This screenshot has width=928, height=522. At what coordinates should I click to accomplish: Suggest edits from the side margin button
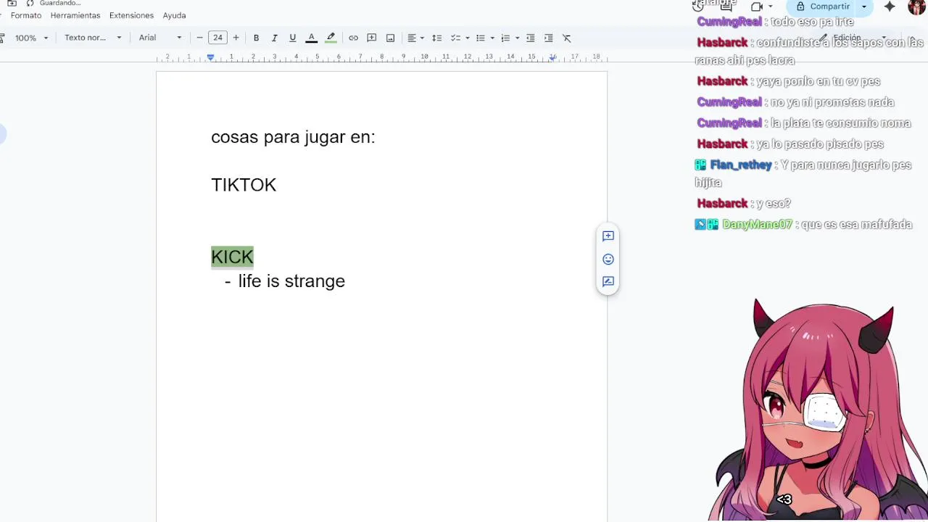608,281
